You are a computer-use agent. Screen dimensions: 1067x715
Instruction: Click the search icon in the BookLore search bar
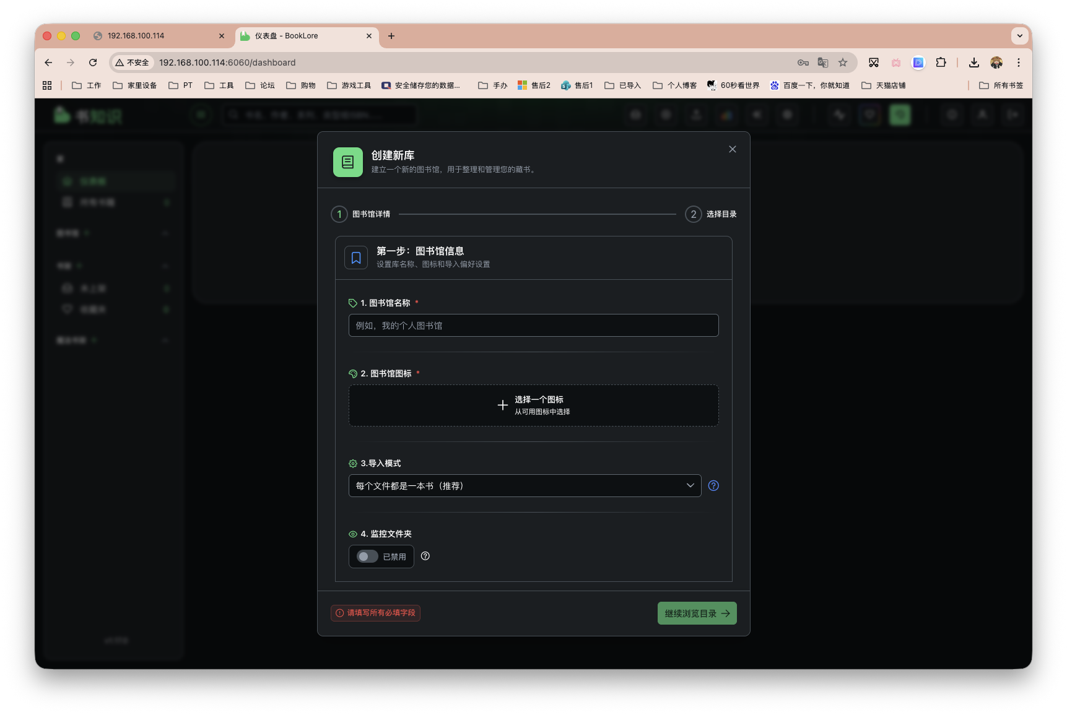click(x=233, y=115)
